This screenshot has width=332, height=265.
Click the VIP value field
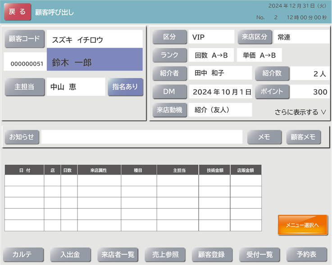212,37
